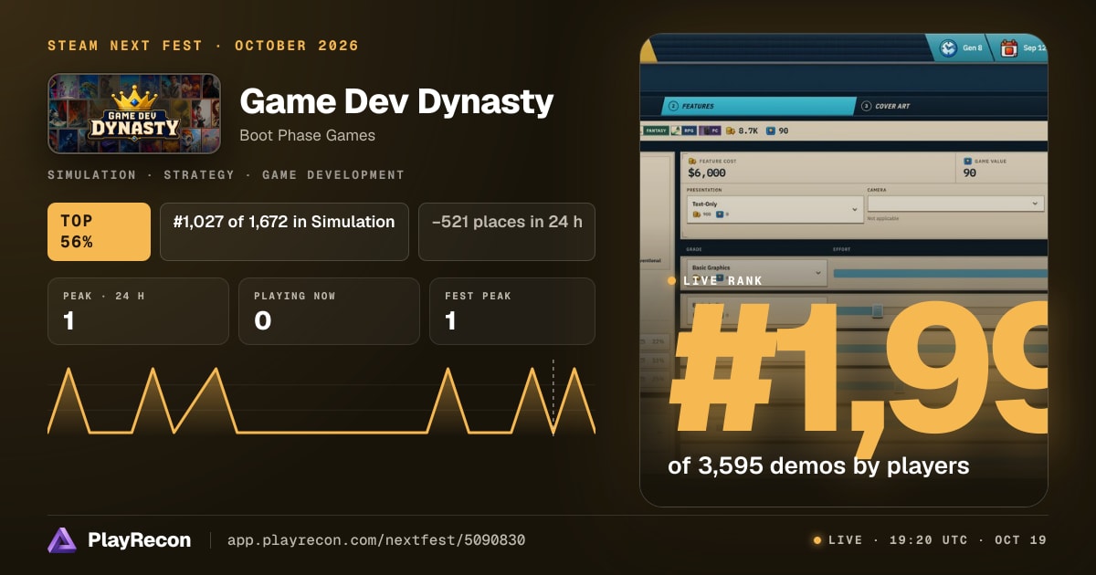The height and width of the screenshot is (575, 1096).
Task: Click the Gen 8 globe icon
Action: [948, 47]
